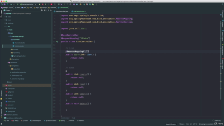Screen dimensions: 224x126
Task: Click the Run with Coverage icon
Action: (x=46, y=5)
